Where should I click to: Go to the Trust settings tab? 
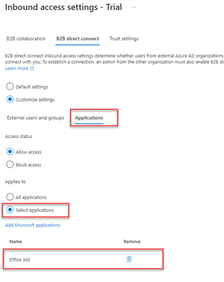pos(124,39)
